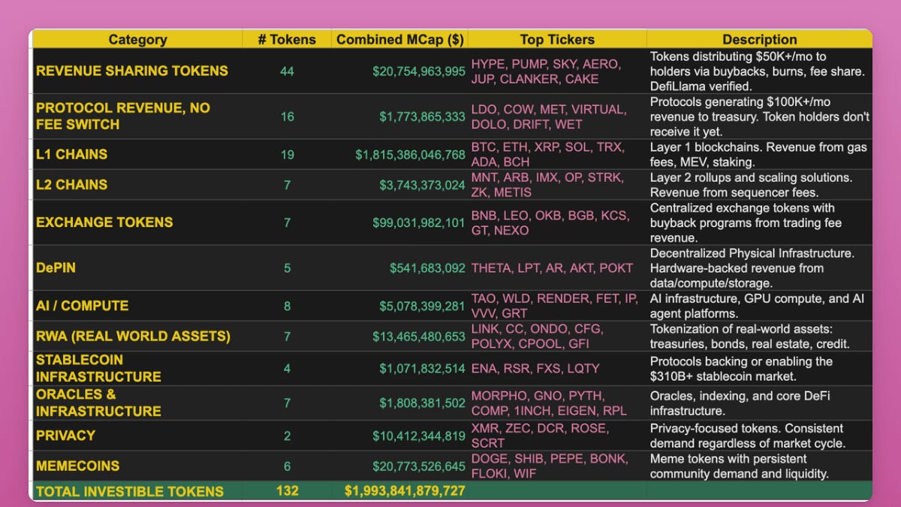This screenshot has width=901, height=507.
Task: Click the MORPHO, GNO, PYTH tickers cell
Action: pyautogui.click(x=557, y=403)
